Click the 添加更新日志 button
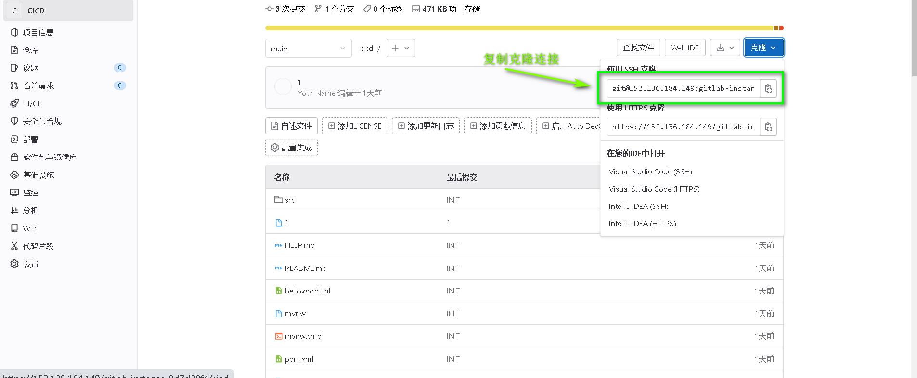 point(426,126)
